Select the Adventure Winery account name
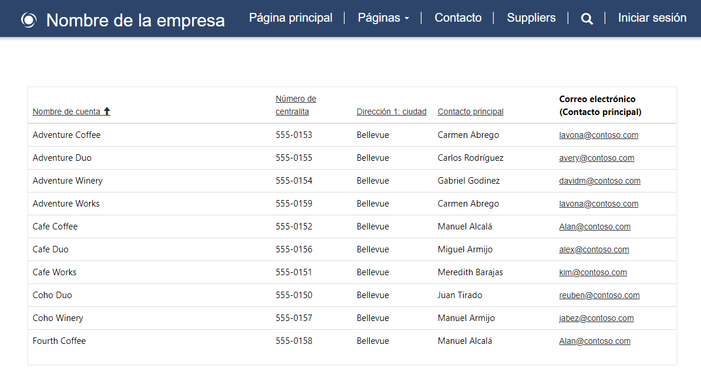Screen dimensions: 701x392 click(x=68, y=181)
